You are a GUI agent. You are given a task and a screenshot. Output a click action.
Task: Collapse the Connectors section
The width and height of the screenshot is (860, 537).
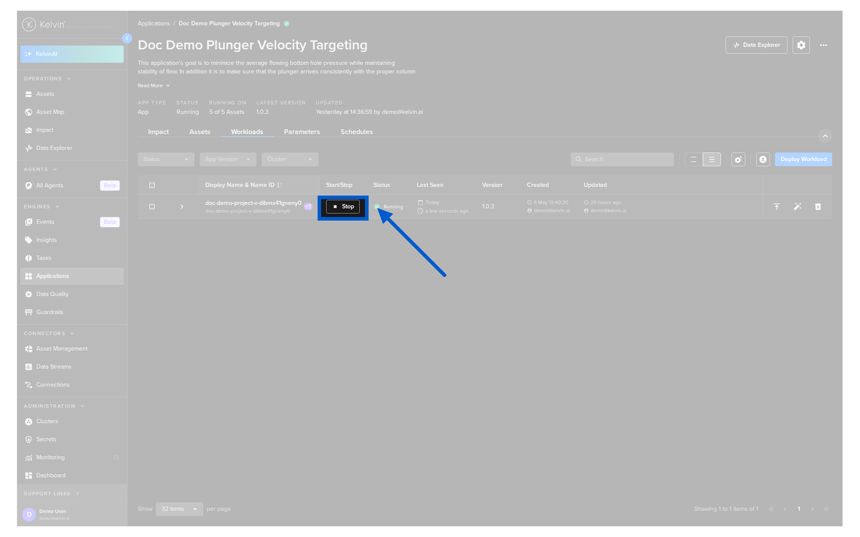click(49, 333)
